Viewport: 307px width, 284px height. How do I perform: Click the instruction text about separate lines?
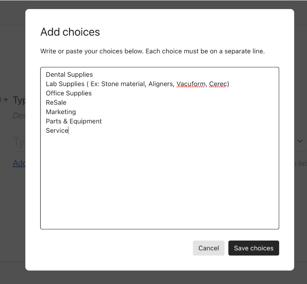pos(152,51)
